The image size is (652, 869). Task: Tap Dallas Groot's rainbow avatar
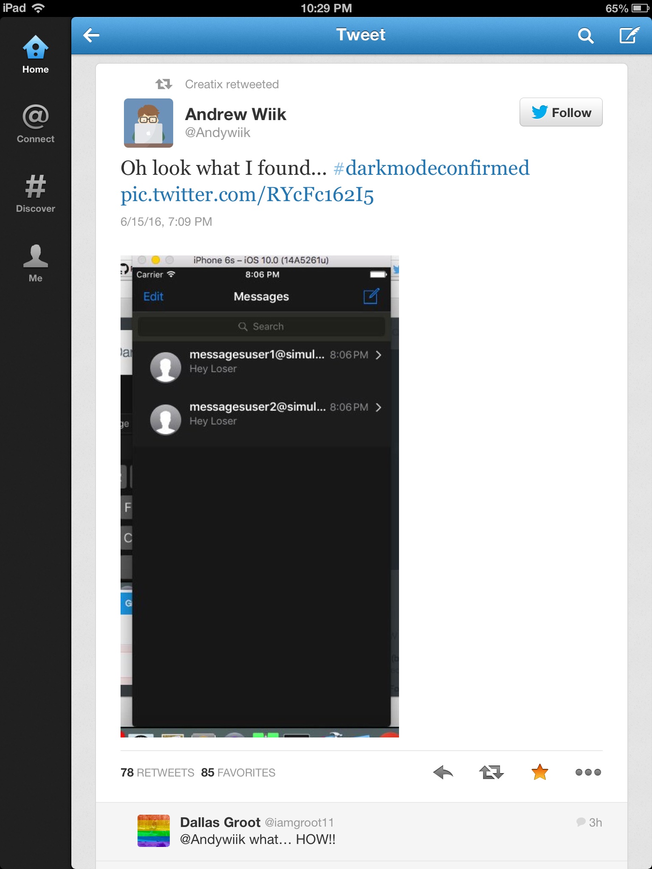point(154,831)
